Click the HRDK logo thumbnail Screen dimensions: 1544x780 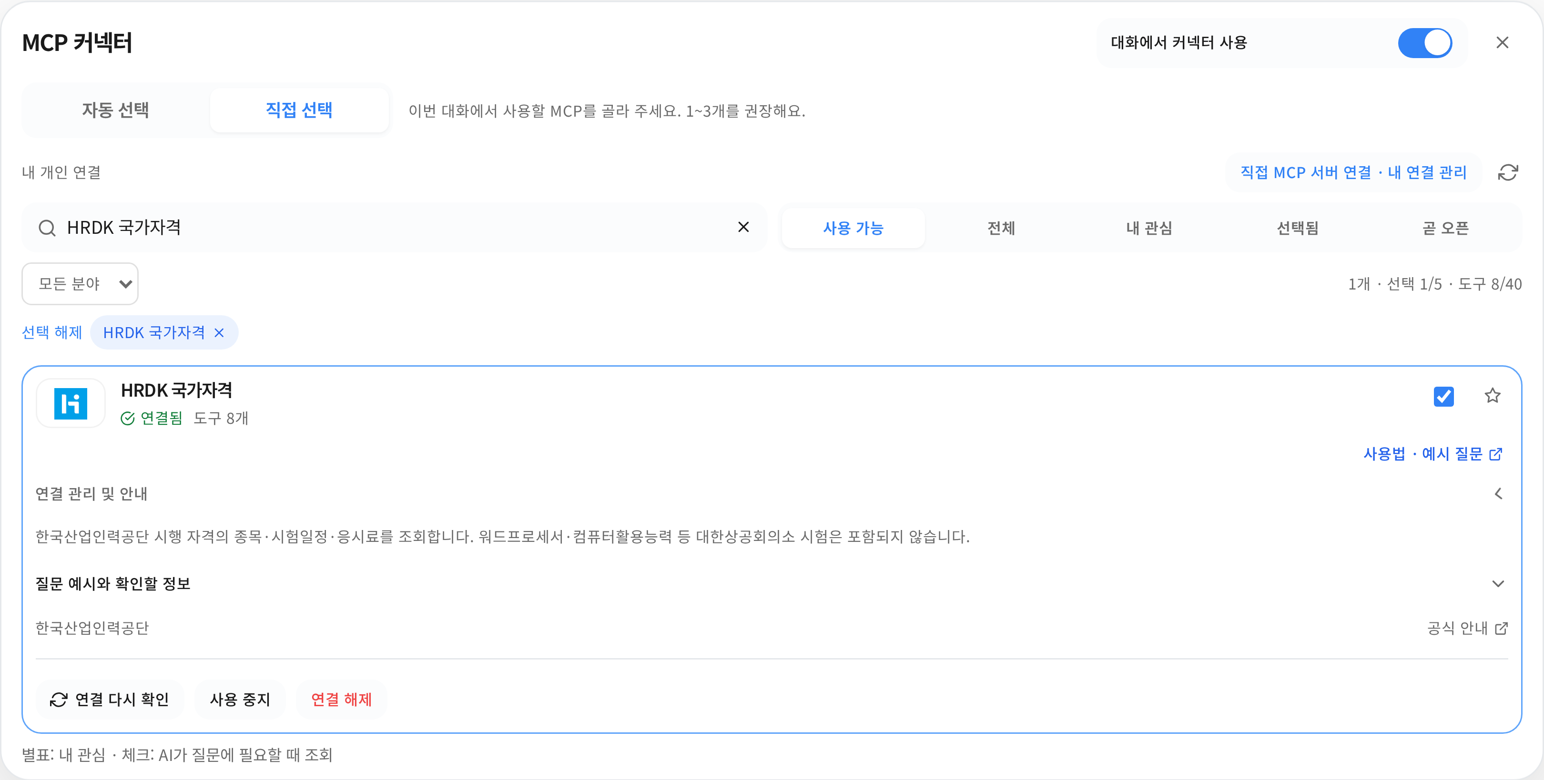[71, 403]
